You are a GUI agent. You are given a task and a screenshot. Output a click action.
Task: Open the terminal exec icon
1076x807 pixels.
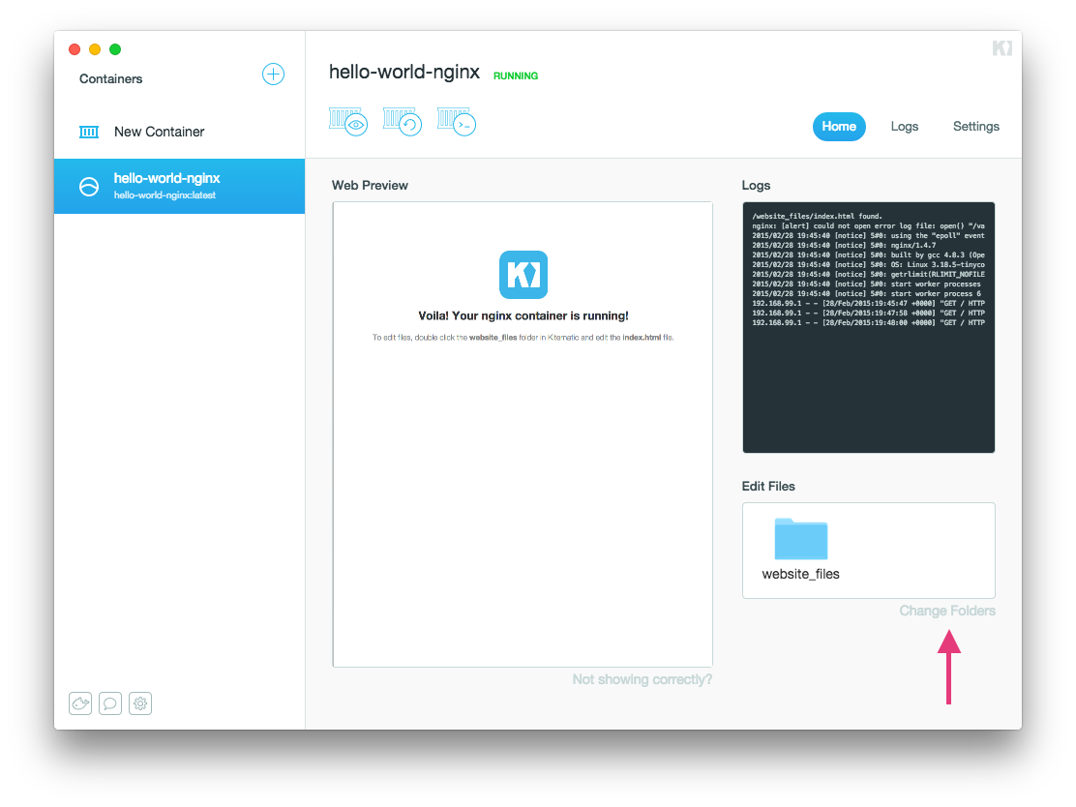coord(458,122)
